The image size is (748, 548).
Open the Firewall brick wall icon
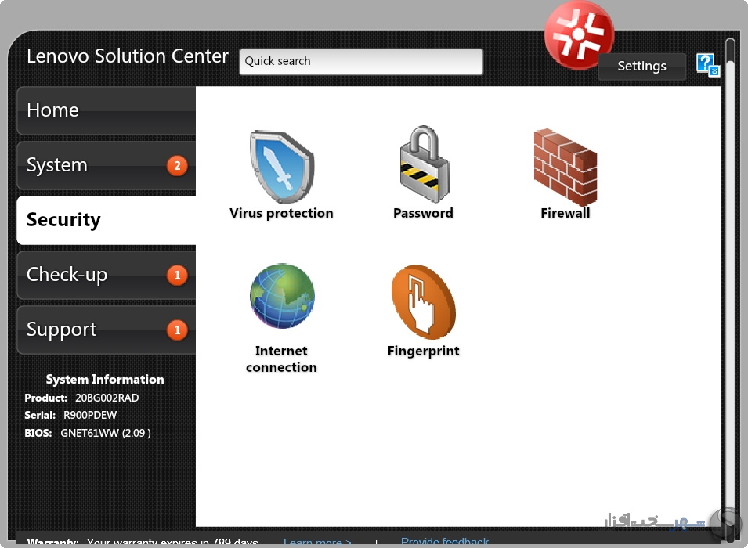coord(566,167)
